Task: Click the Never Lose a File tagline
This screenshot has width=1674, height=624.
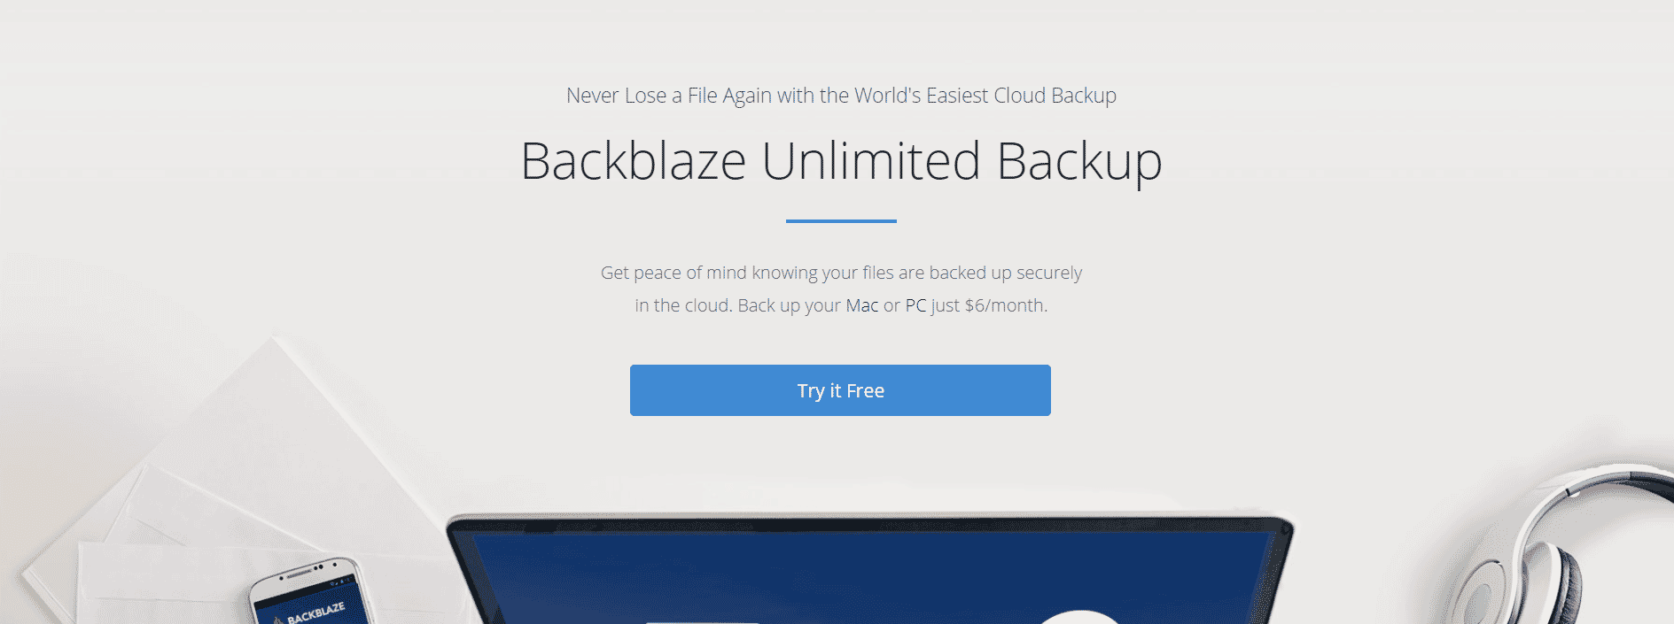Action: point(841,96)
